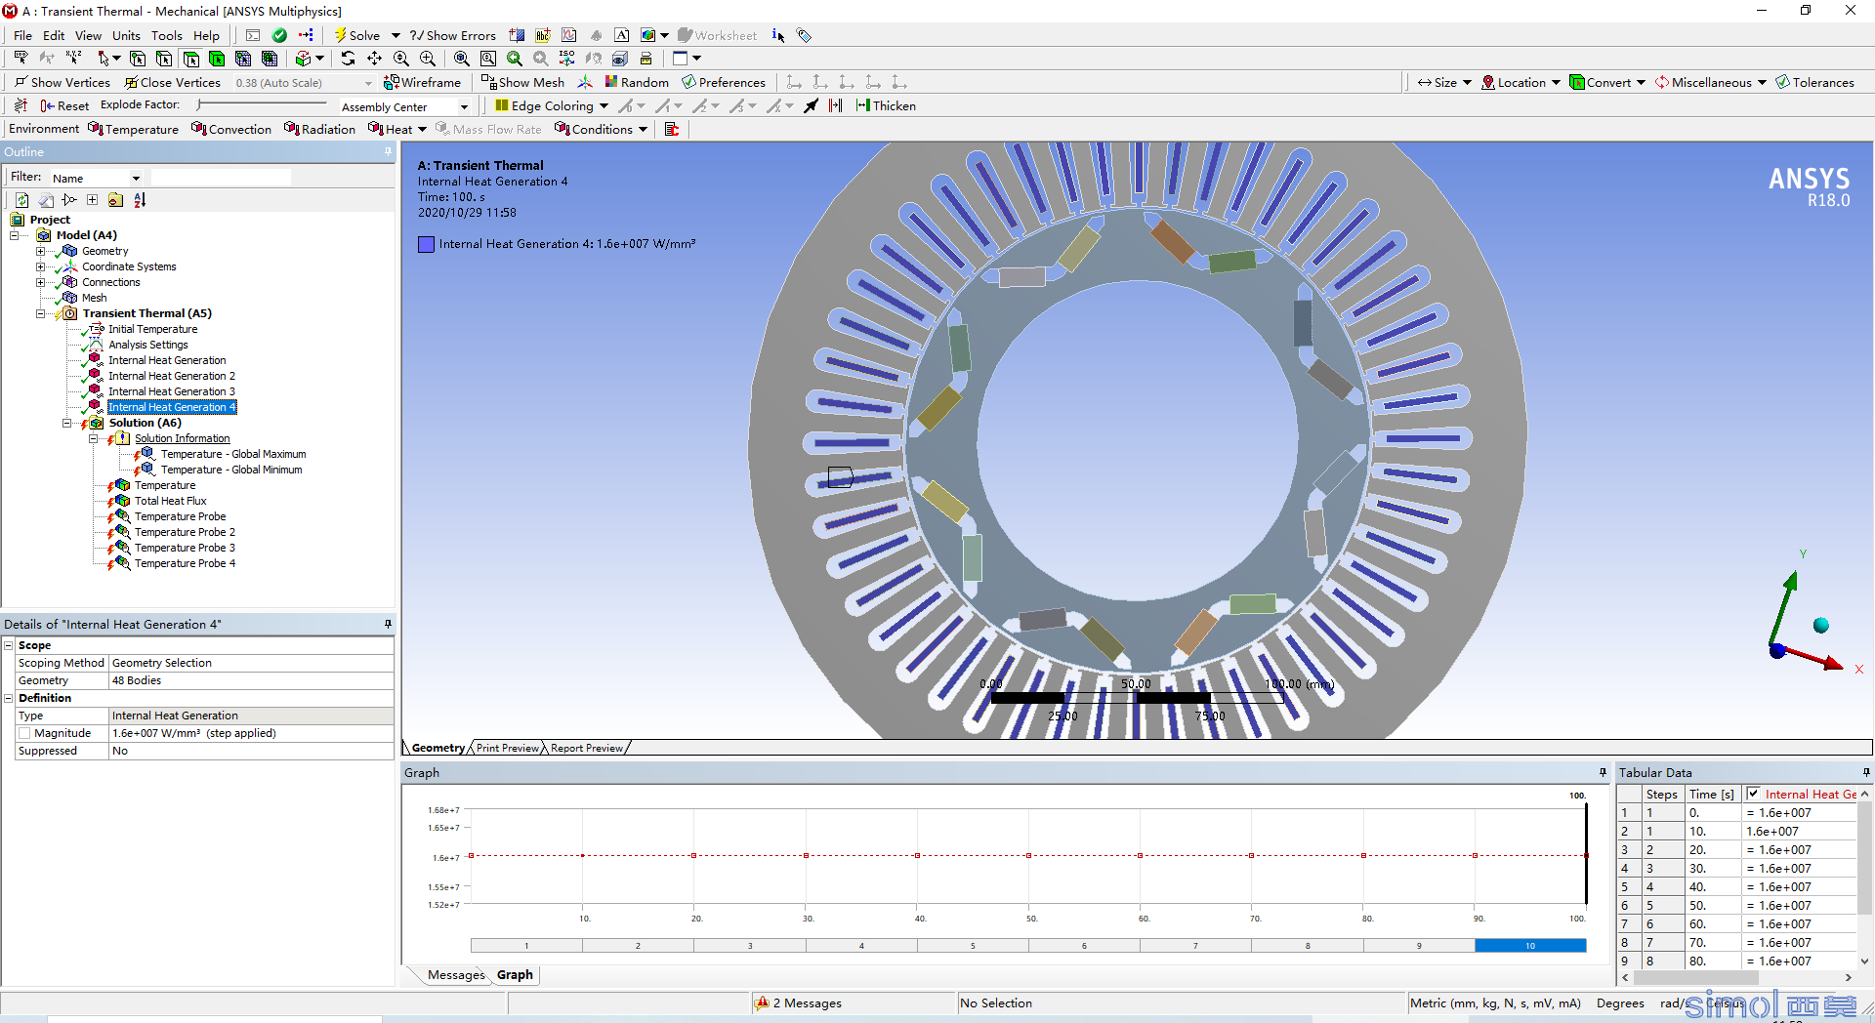Viewport: 1875px width, 1023px height.
Task: Toggle Wireframe display mode
Action: pyautogui.click(x=422, y=82)
